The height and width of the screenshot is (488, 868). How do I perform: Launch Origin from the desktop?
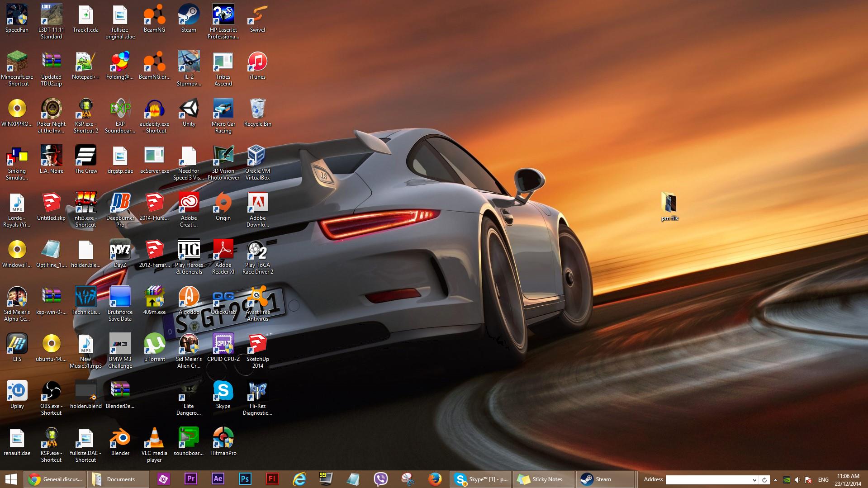click(x=223, y=207)
